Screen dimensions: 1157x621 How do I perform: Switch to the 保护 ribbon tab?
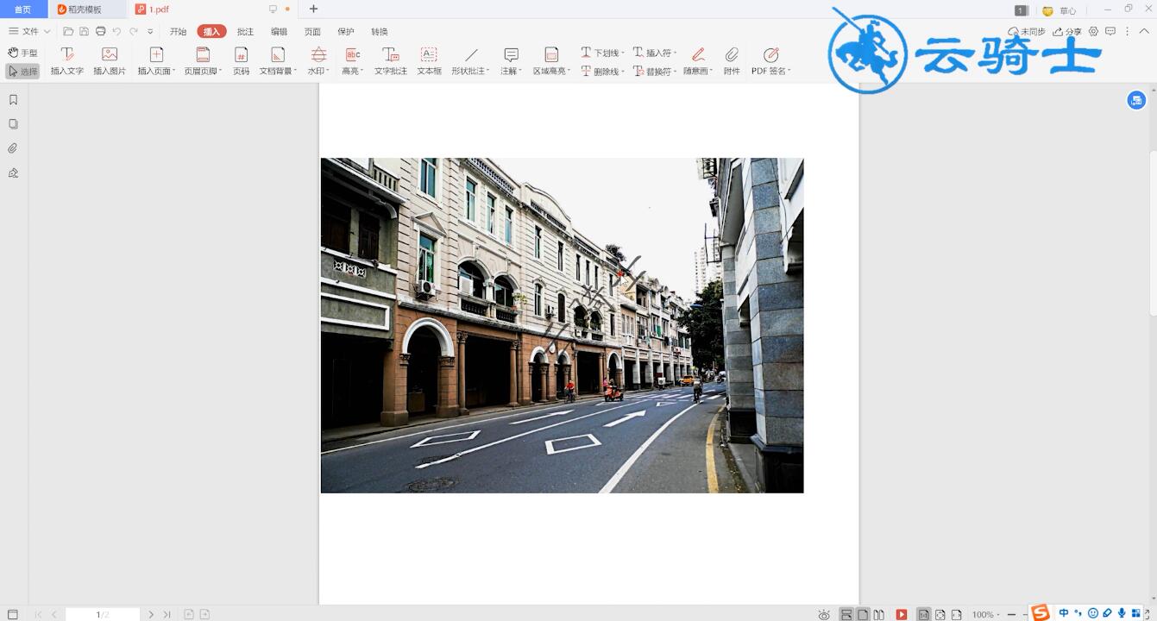(346, 32)
